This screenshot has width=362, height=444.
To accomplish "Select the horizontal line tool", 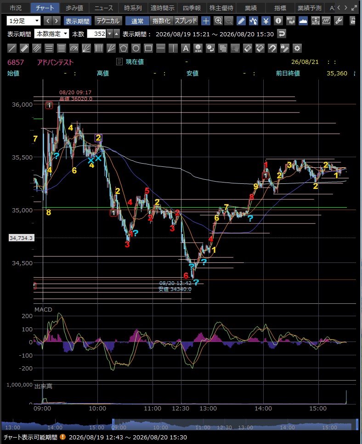I will tap(161, 48).
